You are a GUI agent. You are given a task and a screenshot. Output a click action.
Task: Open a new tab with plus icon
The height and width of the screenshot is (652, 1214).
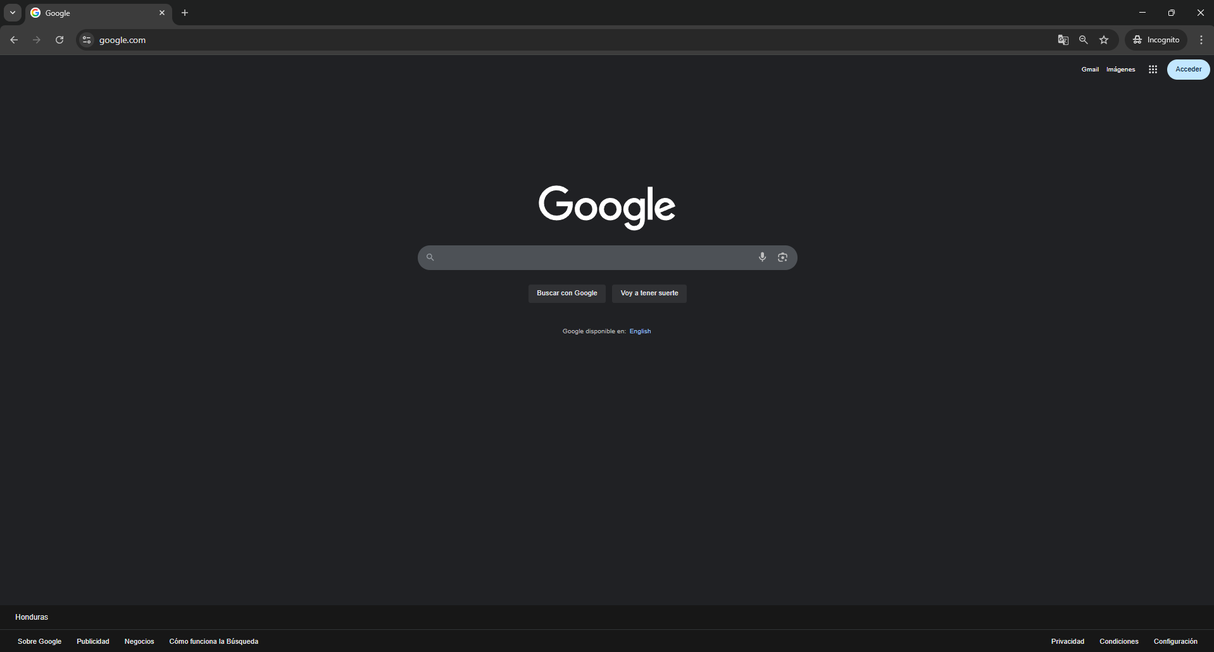point(185,13)
